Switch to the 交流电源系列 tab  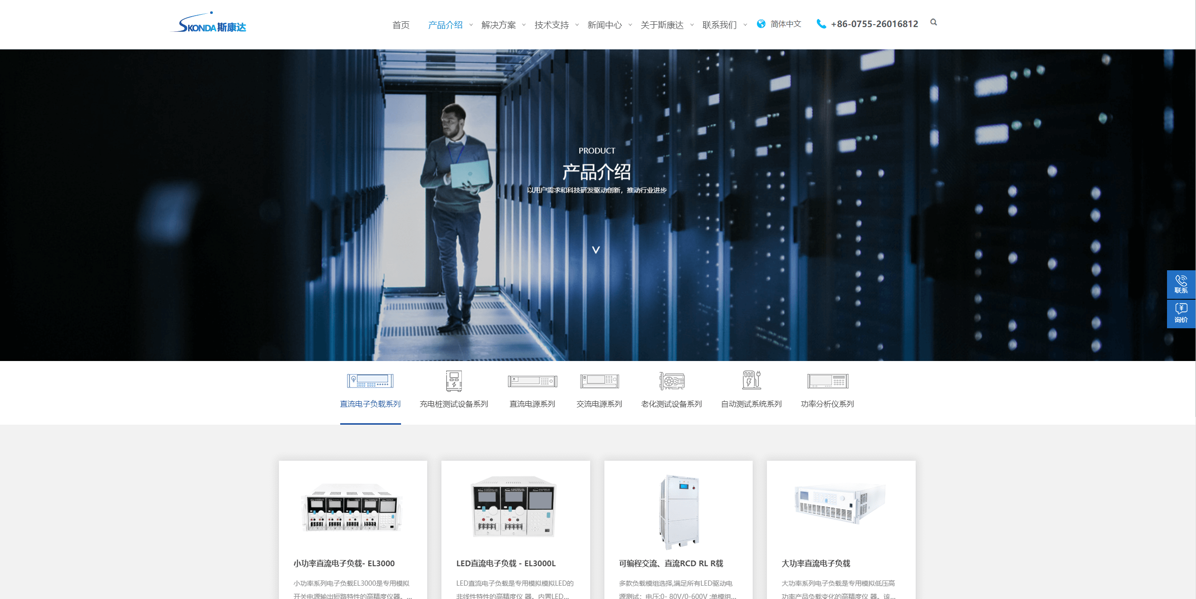point(599,404)
